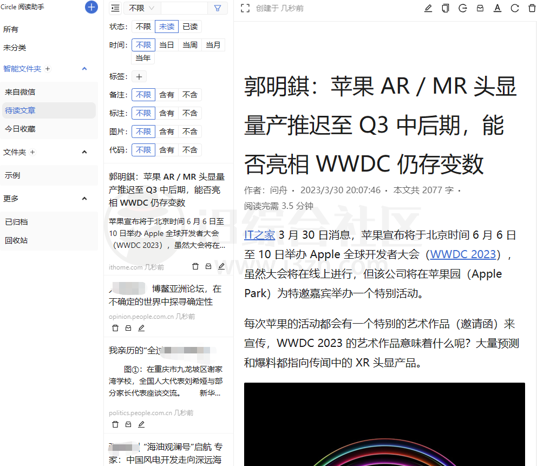Collapse the 智能文件夹 section
This screenshot has height=466, width=537.
tap(84, 69)
